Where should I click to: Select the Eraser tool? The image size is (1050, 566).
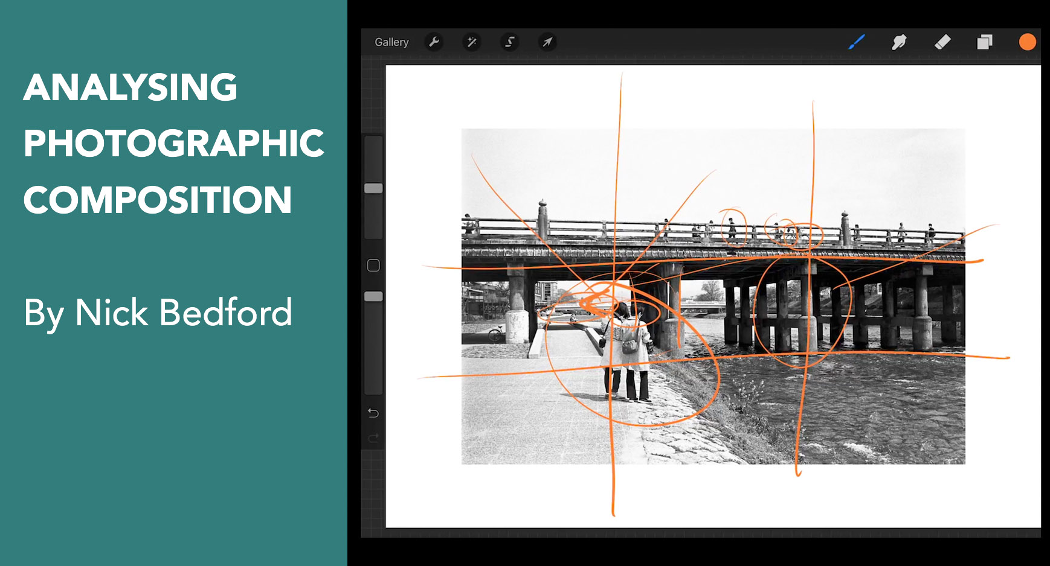point(942,42)
